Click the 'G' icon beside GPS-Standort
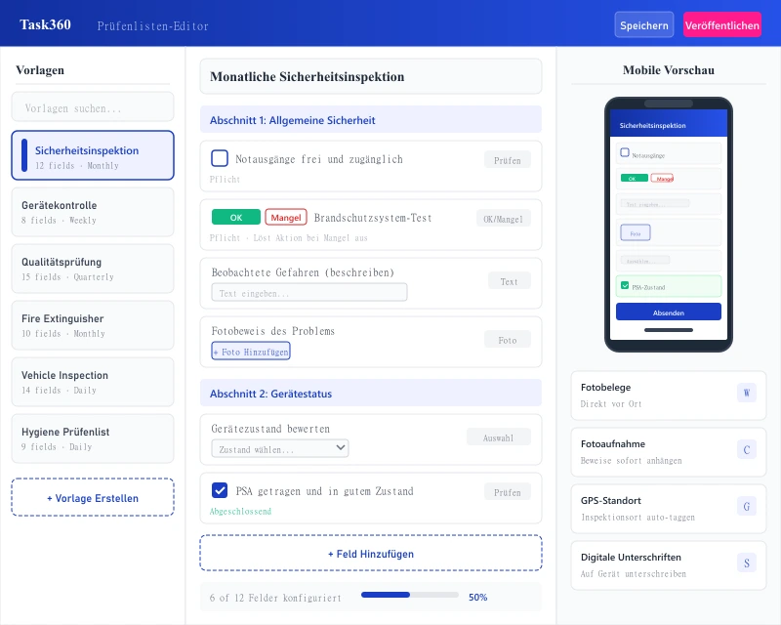 click(x=746, y=506)
